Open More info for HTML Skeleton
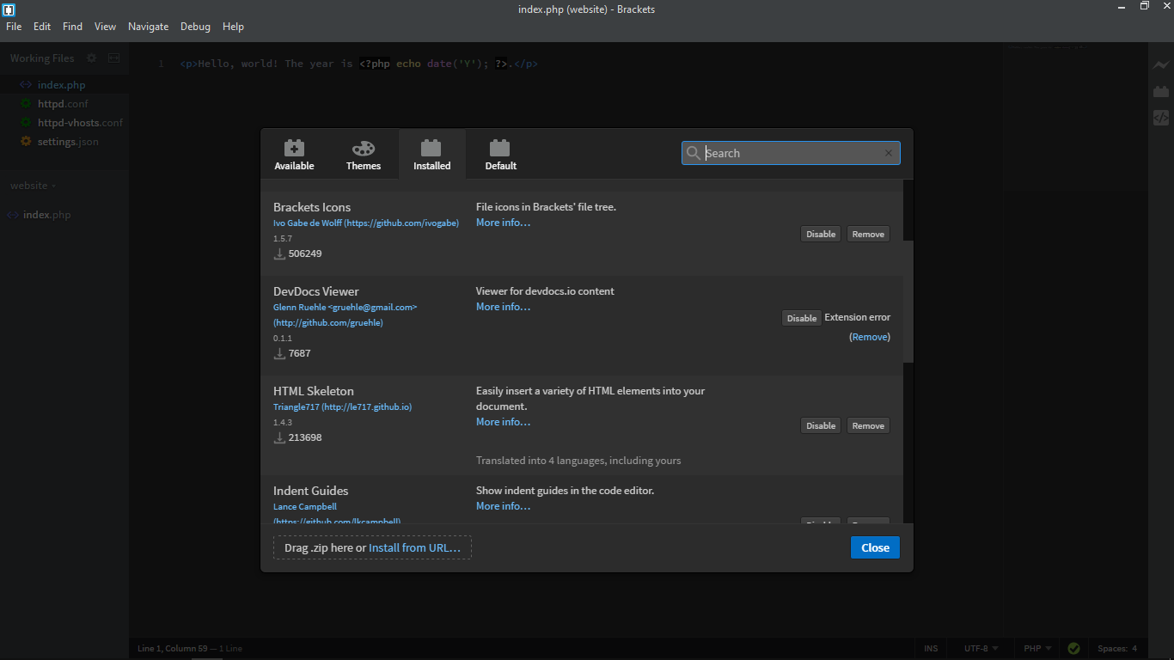1174x660 pixels. click(503, 422)
